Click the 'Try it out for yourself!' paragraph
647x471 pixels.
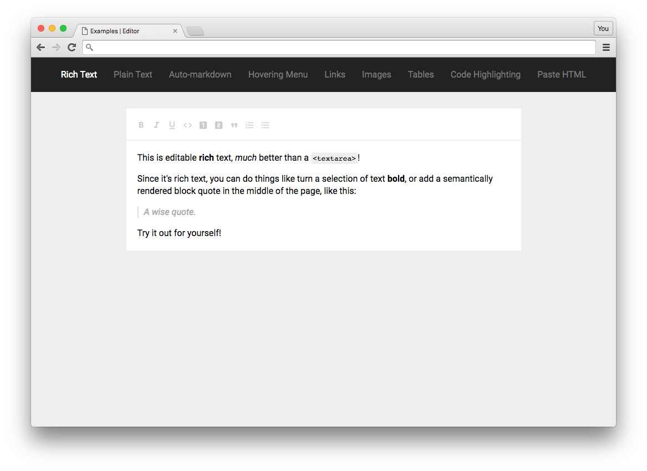tap(179, 233)
